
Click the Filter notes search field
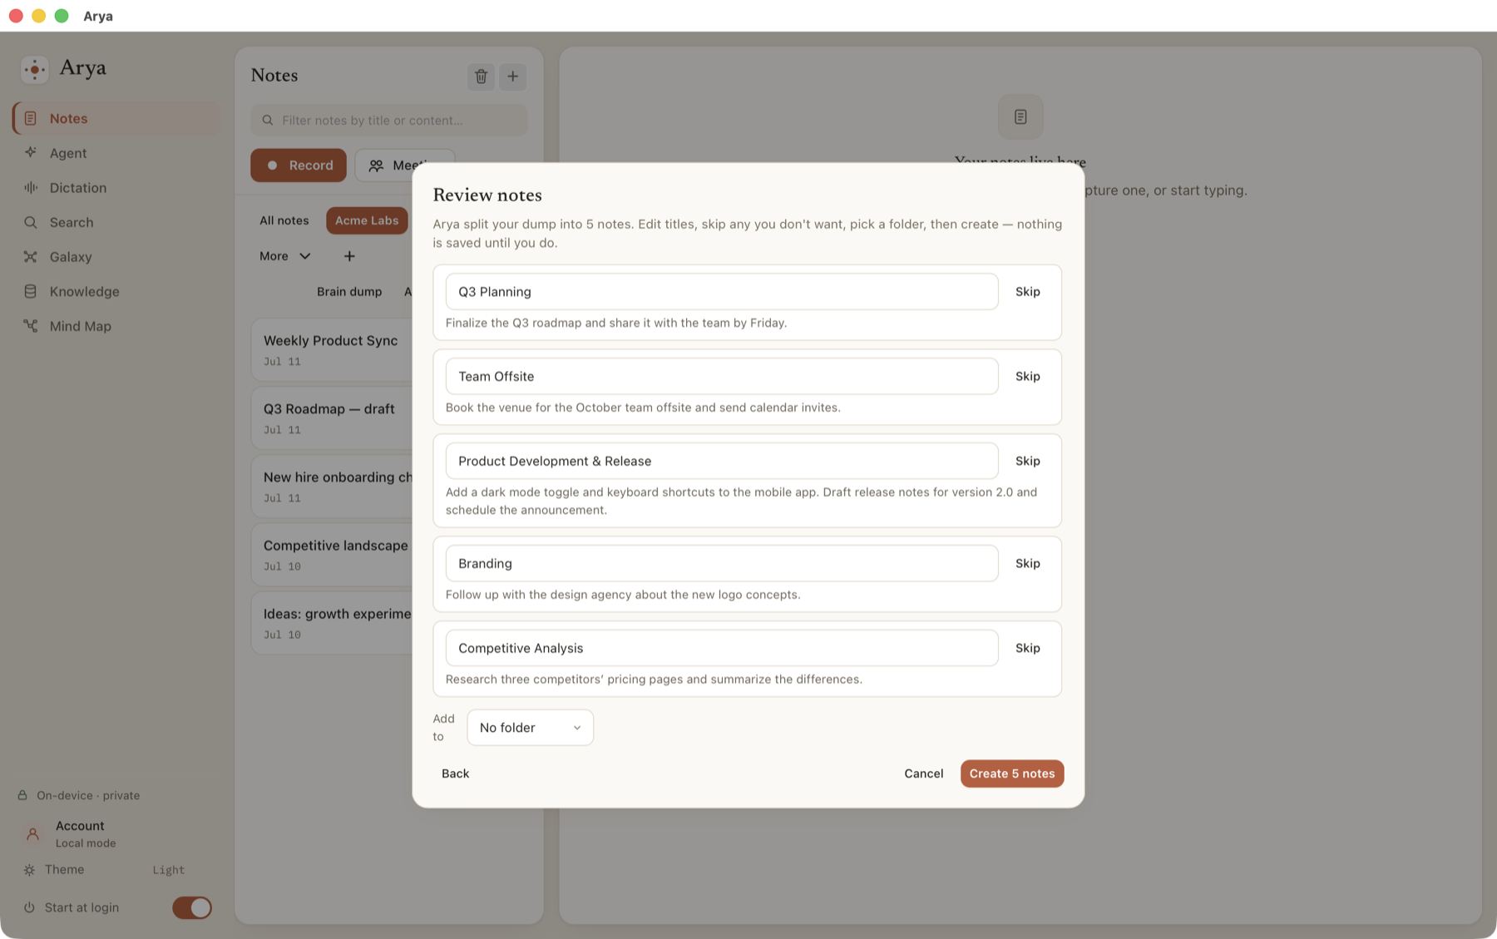389,121
